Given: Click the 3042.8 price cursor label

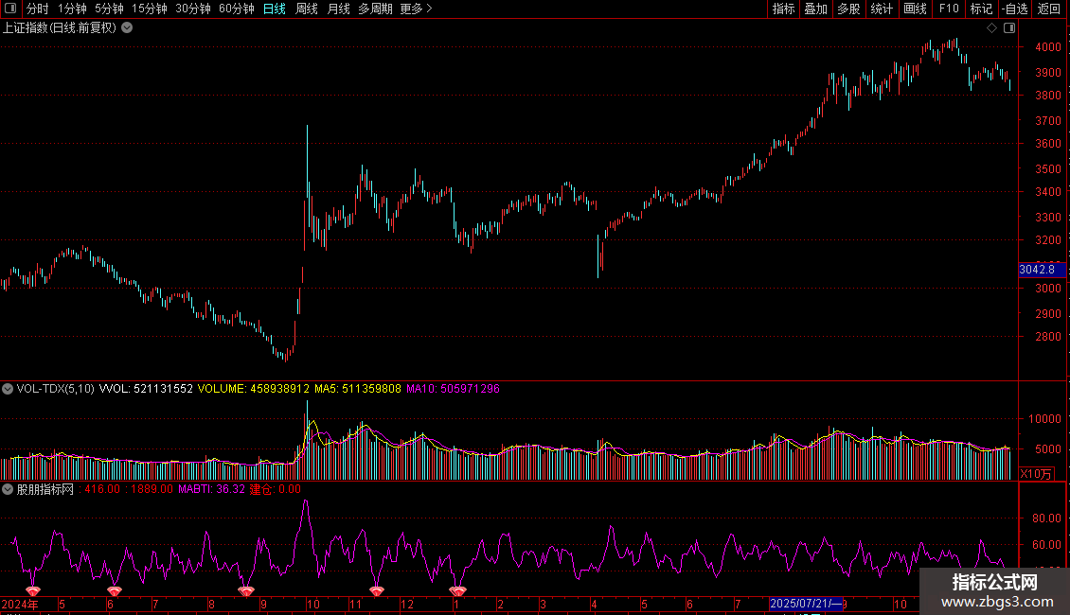Looking at the screenshot, I should [1042, 270].
